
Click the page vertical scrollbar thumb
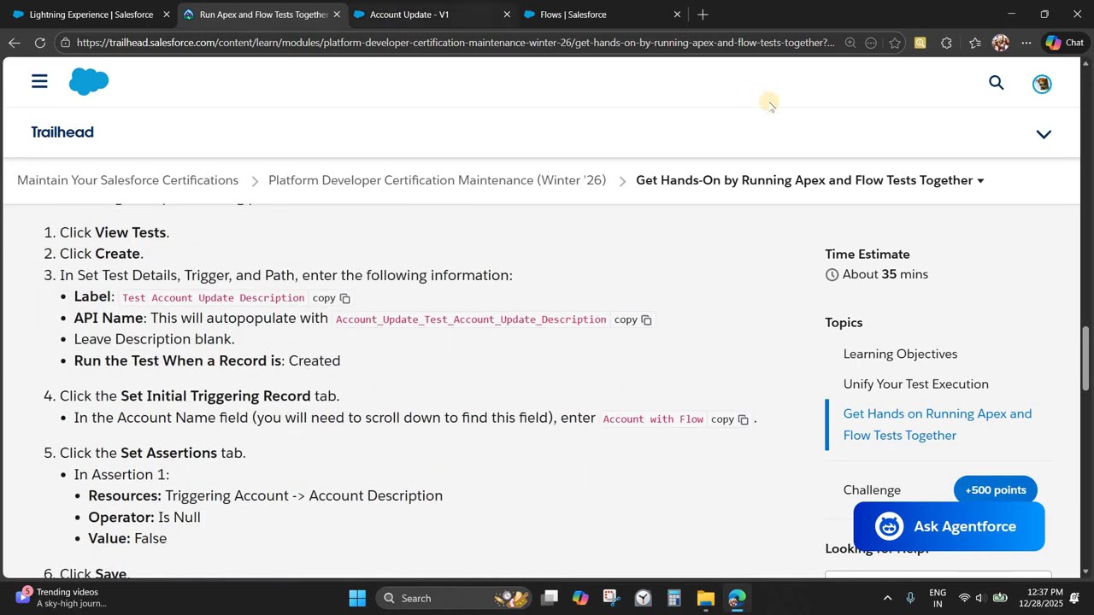point(1086,359)
